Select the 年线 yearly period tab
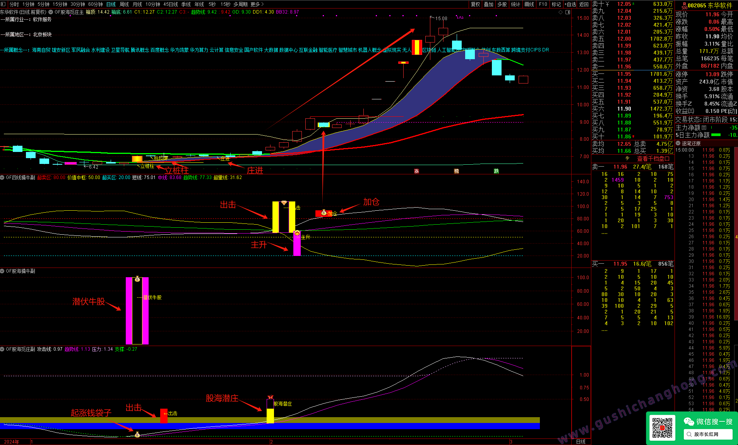738x445 pixels. coord(199,4)
